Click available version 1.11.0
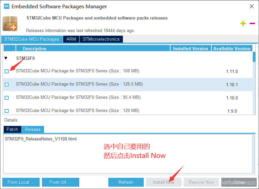259x189 pixels. (x=232, y=71)
